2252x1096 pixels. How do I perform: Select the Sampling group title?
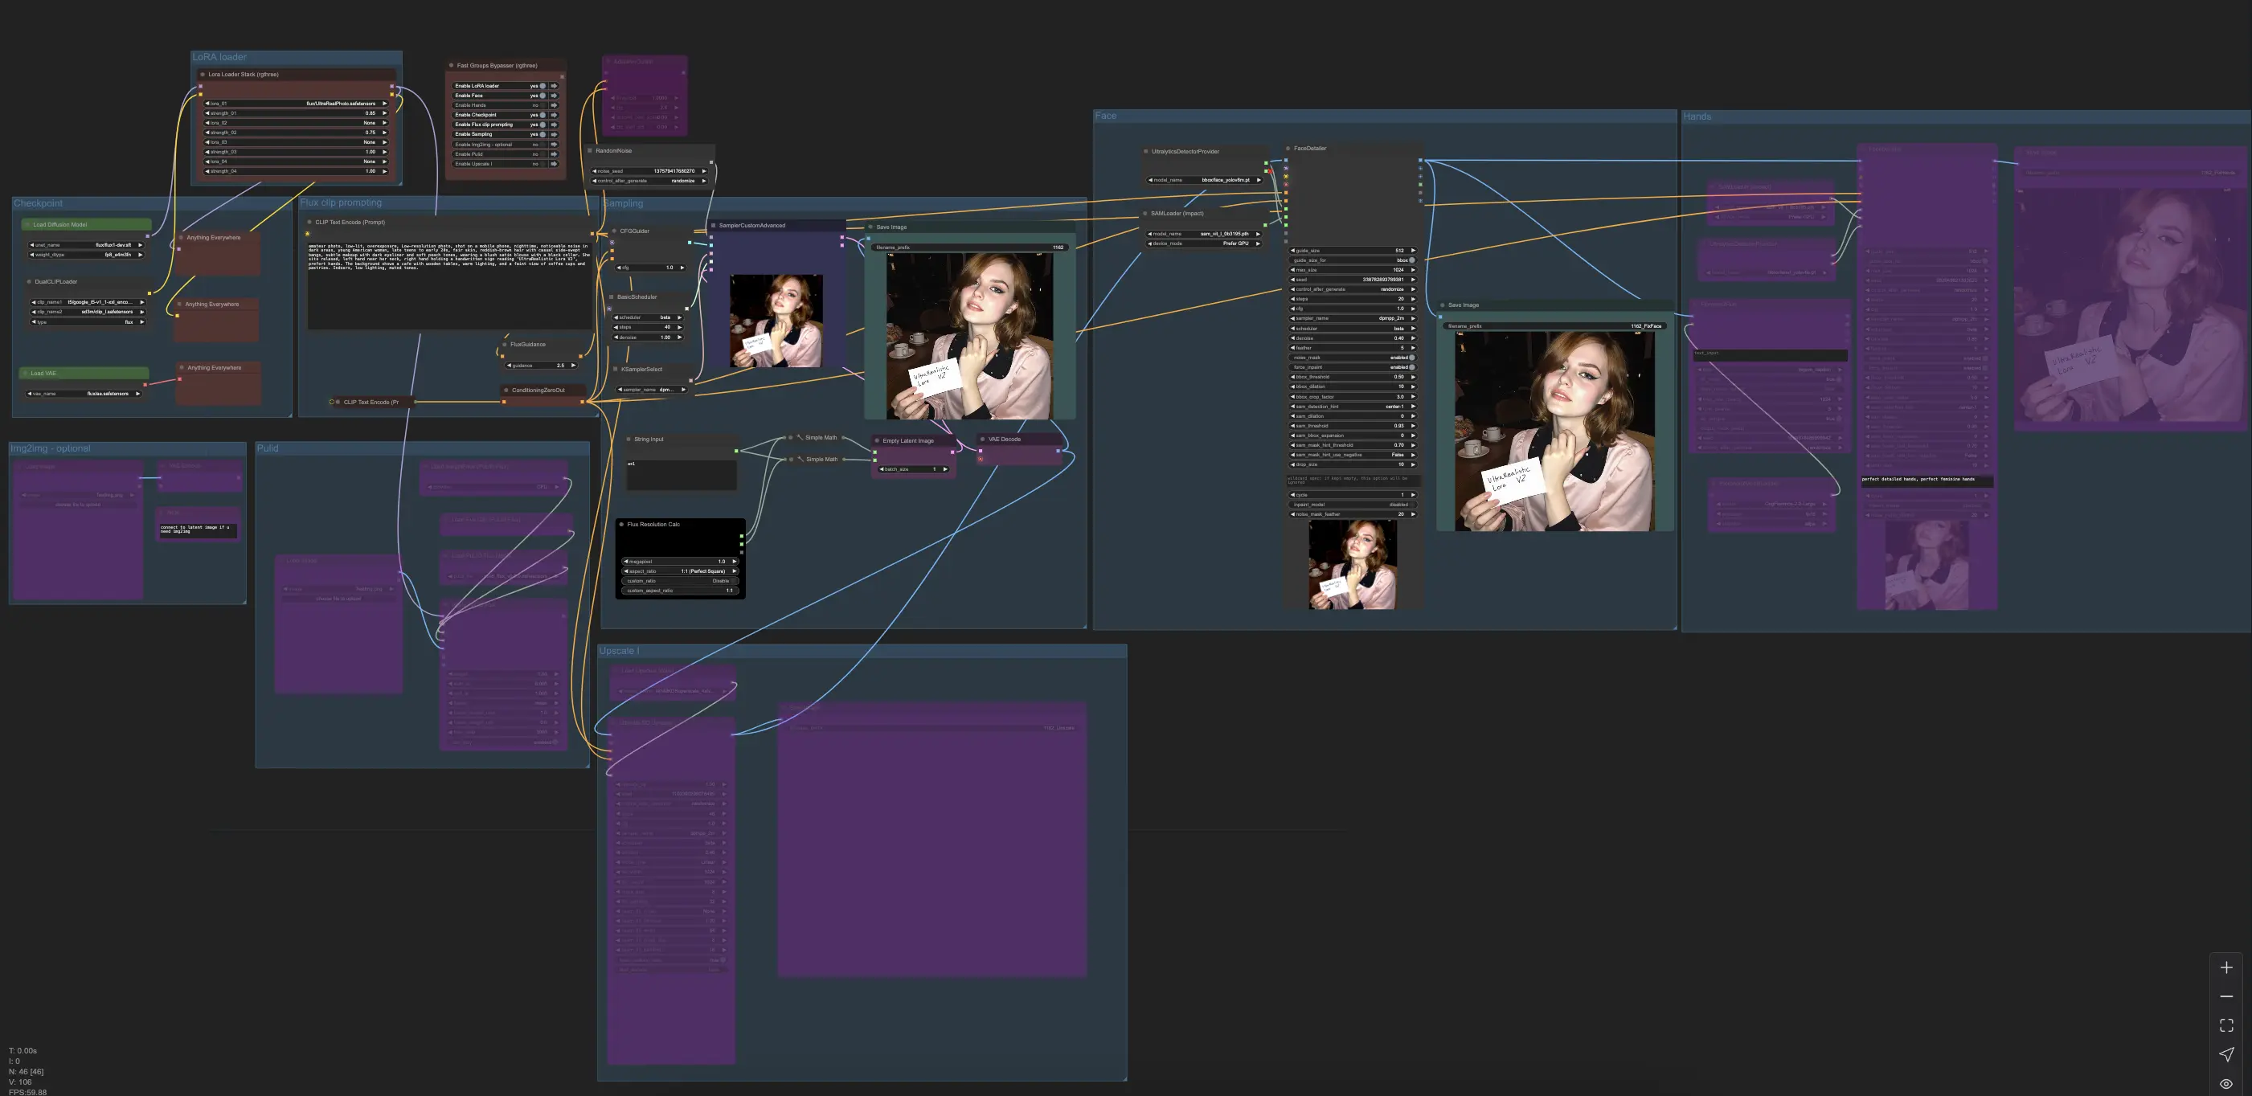coord(624,202)
